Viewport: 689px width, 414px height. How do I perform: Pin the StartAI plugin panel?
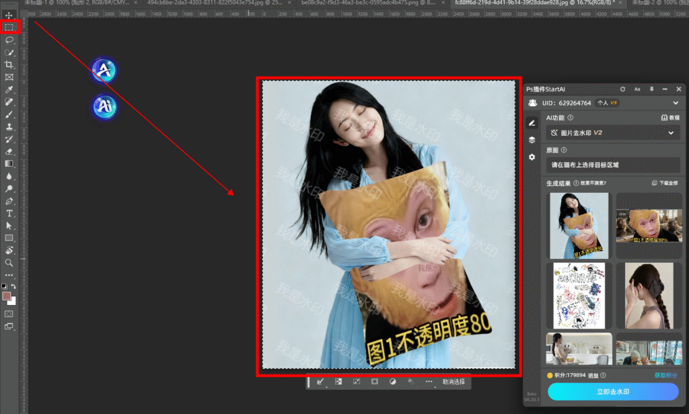pyautogui.click(x=651, y=89)
